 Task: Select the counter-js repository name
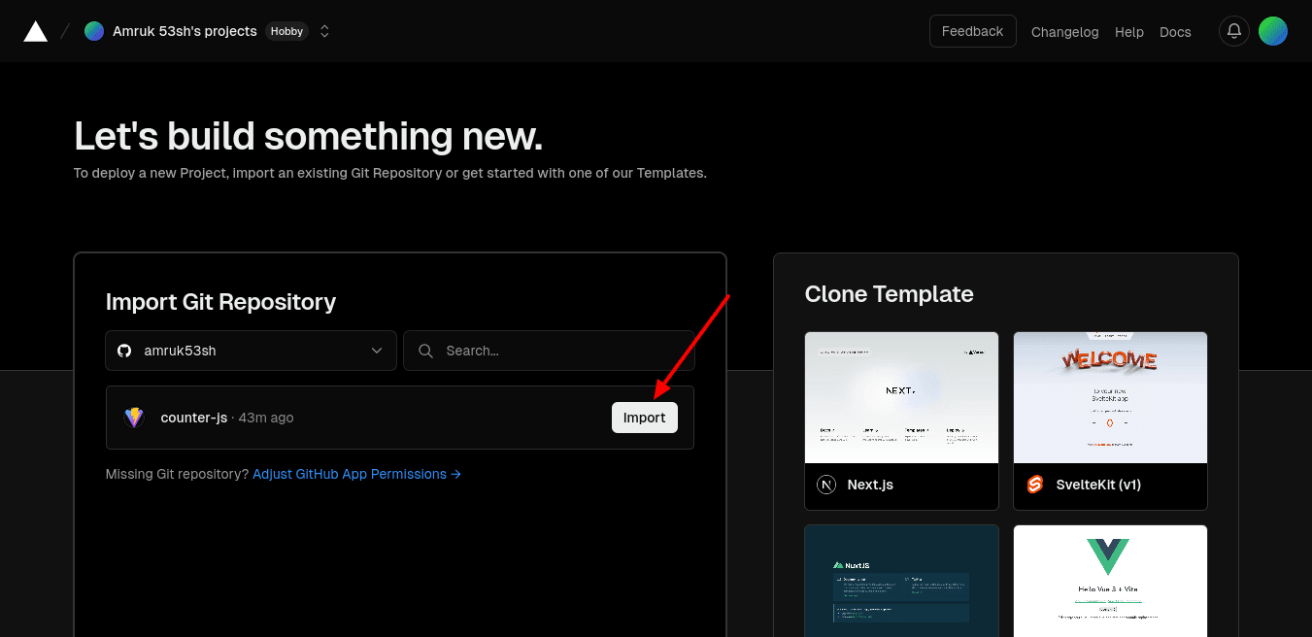[194, 418]
